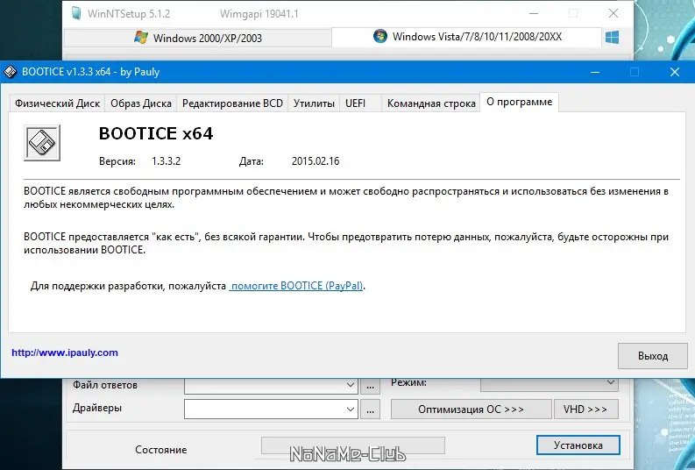Click the Установка button in WinNTSetup
695x470 pixels.
coord(578,445)
